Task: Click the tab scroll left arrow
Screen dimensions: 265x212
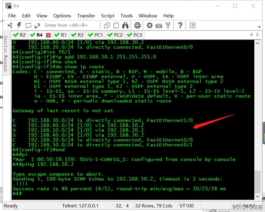Action: (x=251, y=35)
